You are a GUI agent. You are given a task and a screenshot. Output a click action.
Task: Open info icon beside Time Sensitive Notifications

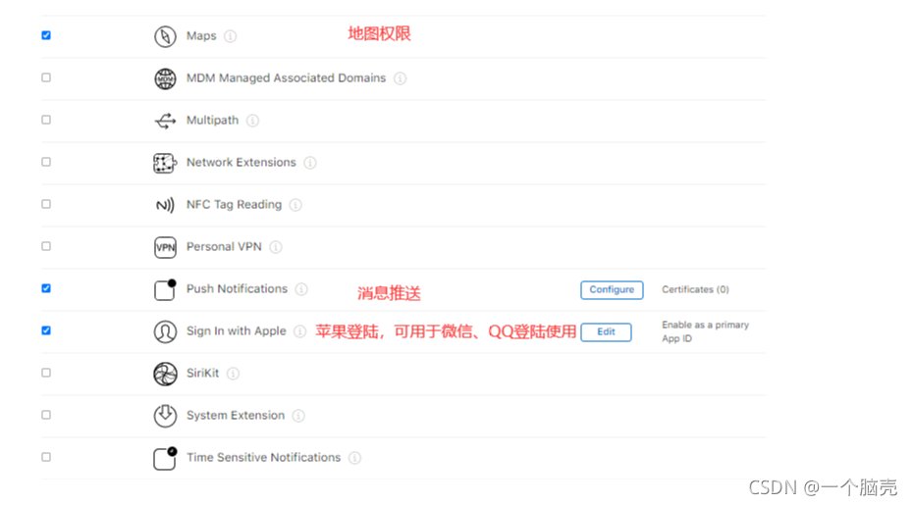point(354,458)
